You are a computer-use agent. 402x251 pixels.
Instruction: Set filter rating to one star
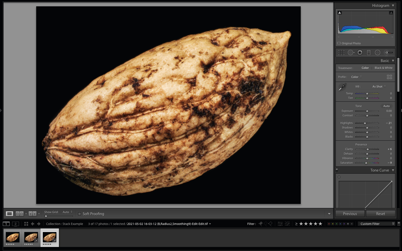point(301,224)
